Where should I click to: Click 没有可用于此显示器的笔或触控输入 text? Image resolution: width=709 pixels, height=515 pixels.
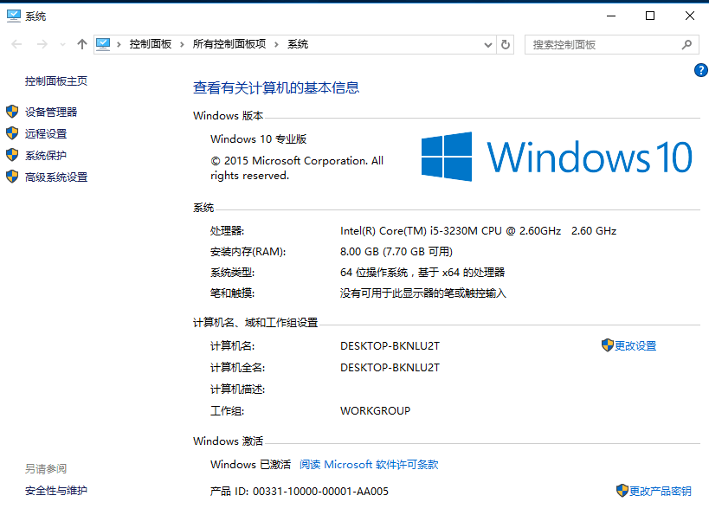click(423, 293)
